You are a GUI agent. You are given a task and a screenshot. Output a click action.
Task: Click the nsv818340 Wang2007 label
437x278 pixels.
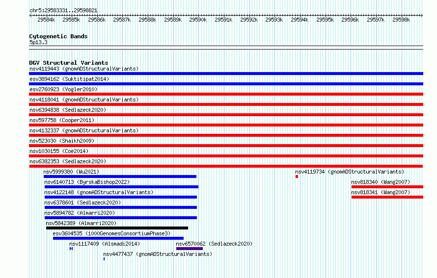click(x=381, y=182)
